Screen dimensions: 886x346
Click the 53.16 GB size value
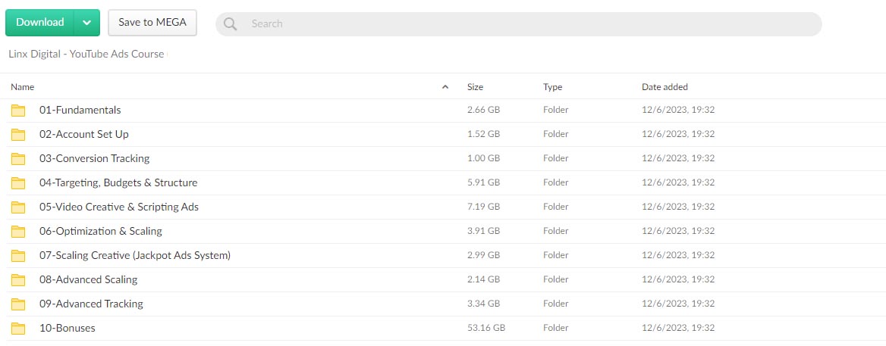click(x=486, y=328)
